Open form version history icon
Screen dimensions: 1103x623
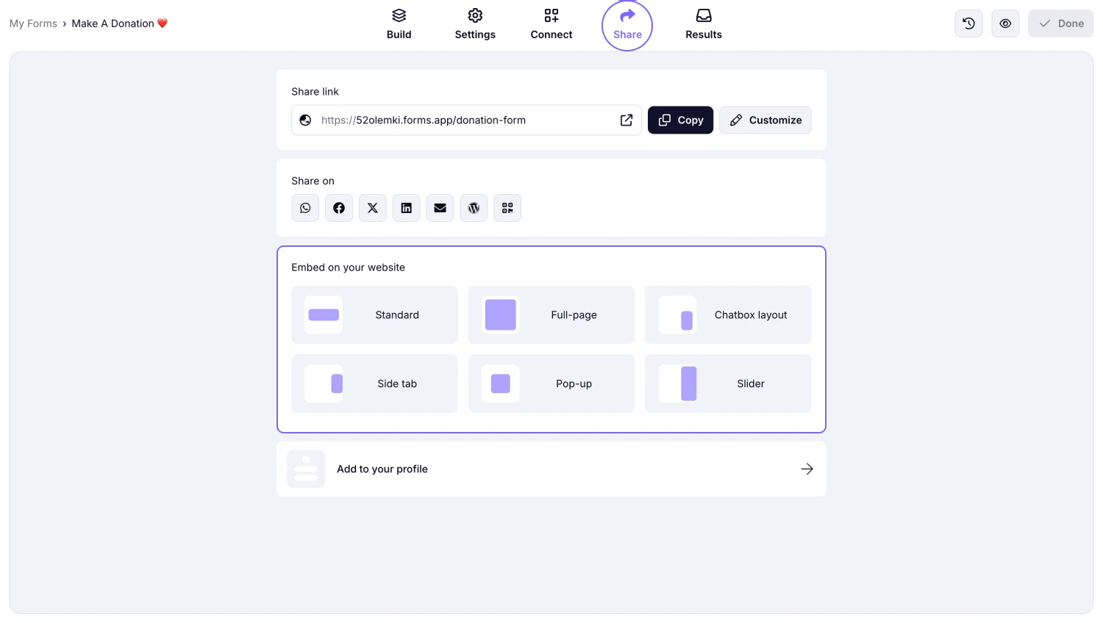pyautogui.click(x=968, y=24)
